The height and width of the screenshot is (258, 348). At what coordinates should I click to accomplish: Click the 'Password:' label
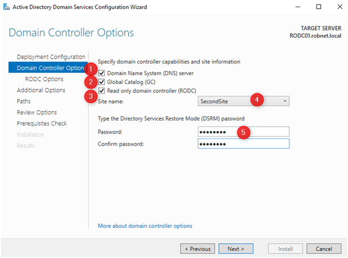click(x=110, y=132)
